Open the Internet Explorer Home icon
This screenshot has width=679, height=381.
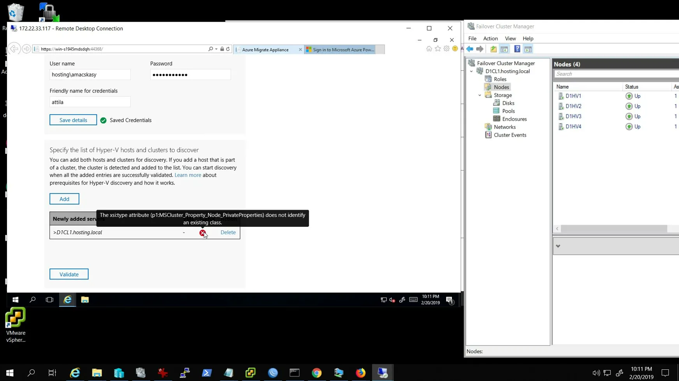click(x=429, y=49)
